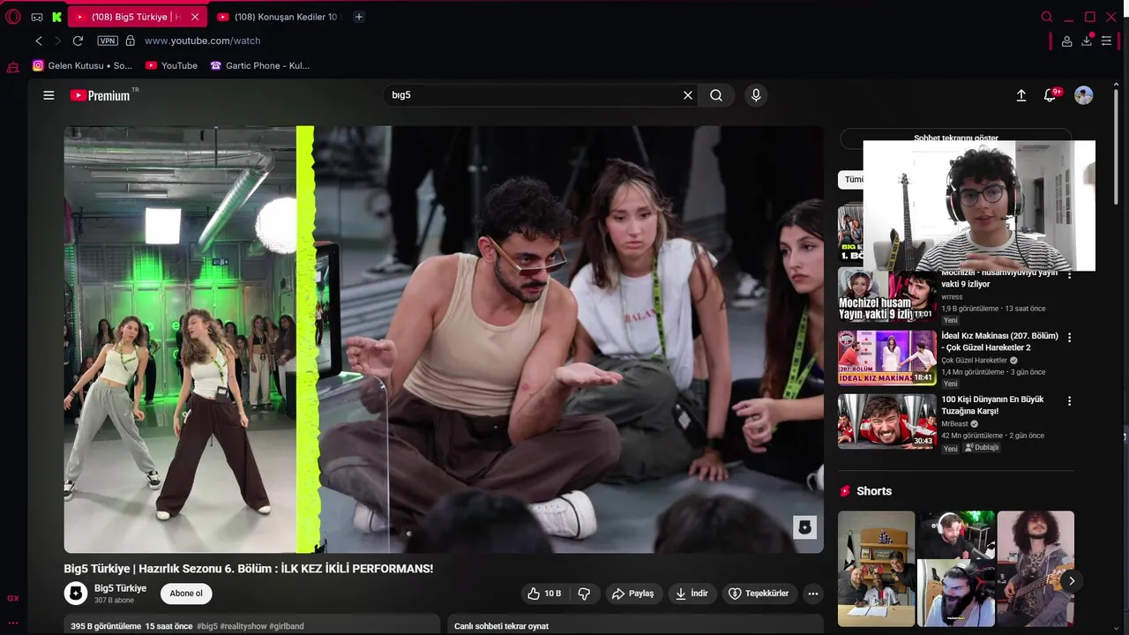Open the YouTube bookmark
This screenshot has width=1129, height=635.
pos(171,65)
